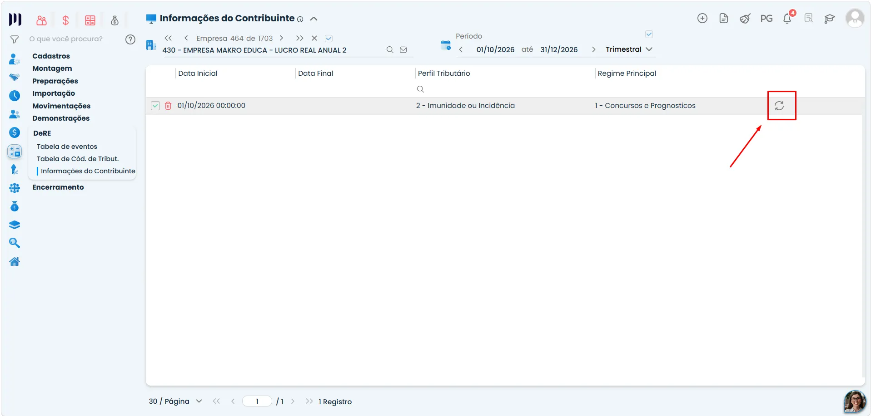Sort by Regime Principal column header

click(627, 73)
